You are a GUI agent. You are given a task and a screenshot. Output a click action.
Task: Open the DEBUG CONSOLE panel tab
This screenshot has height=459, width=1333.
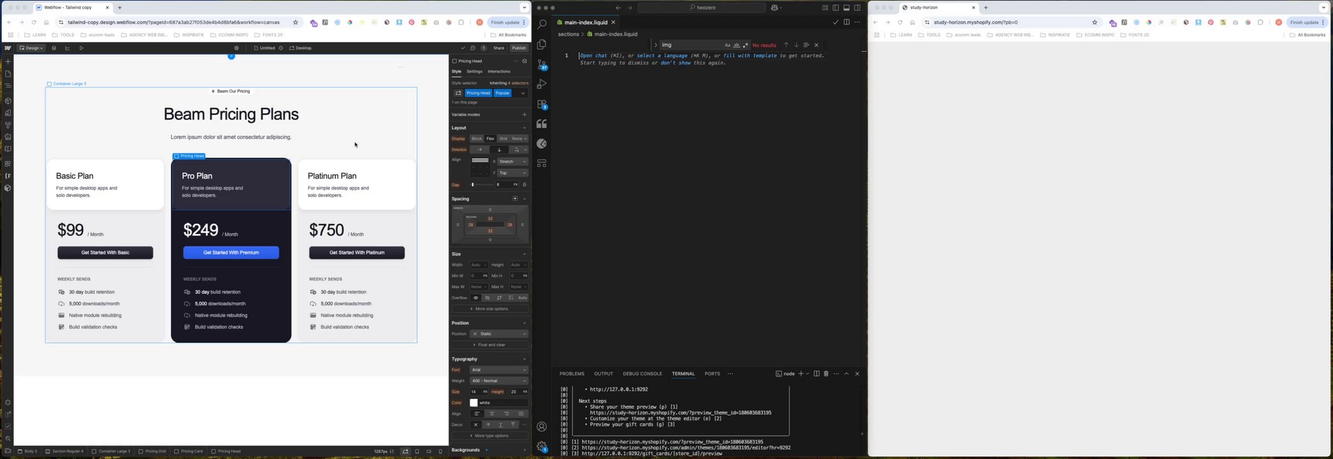(x=642, y=374)
